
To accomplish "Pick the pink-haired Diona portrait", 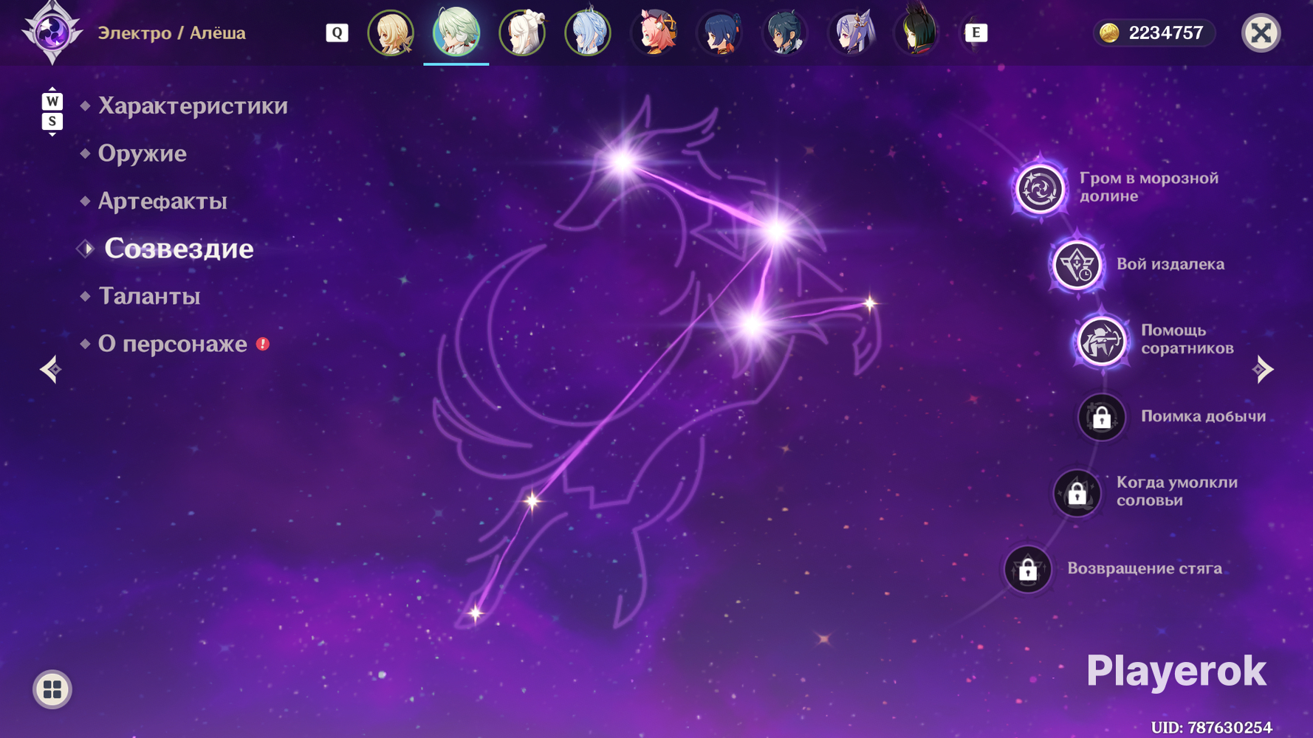I will pos(654,32).
